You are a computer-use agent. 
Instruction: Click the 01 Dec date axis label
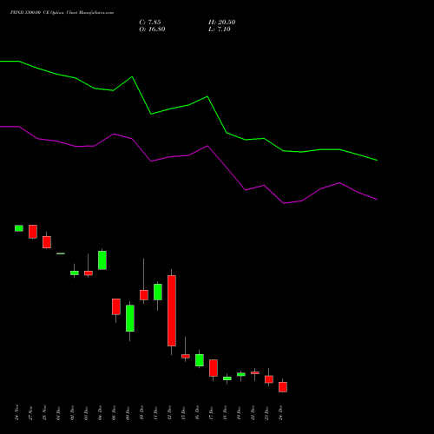58,412
